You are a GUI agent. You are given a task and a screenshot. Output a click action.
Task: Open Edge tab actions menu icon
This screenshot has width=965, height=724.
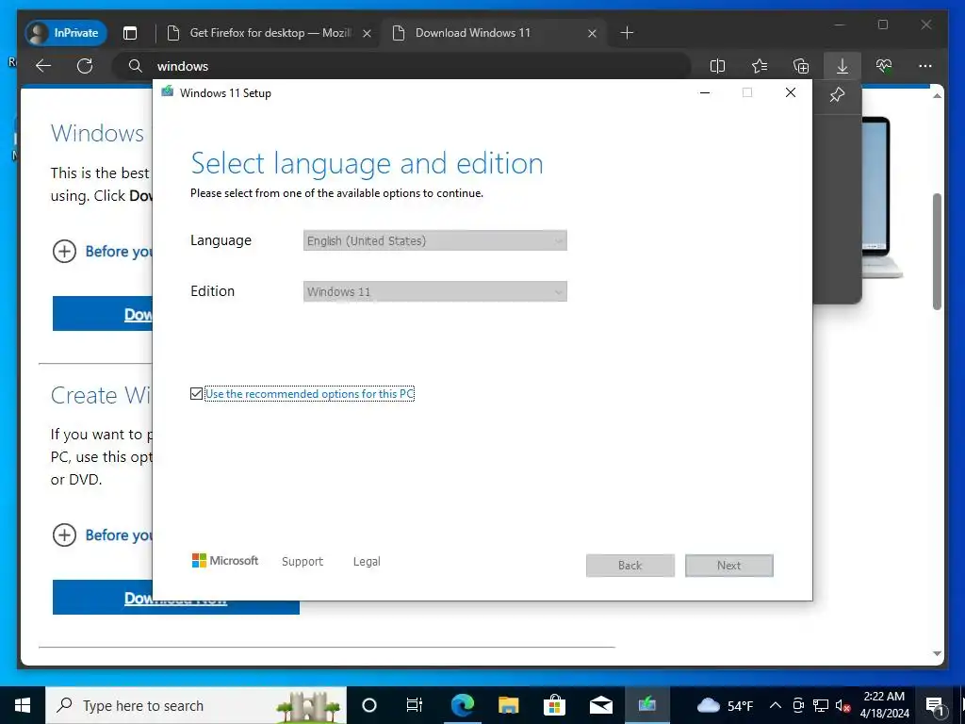[x=130, y=33]
